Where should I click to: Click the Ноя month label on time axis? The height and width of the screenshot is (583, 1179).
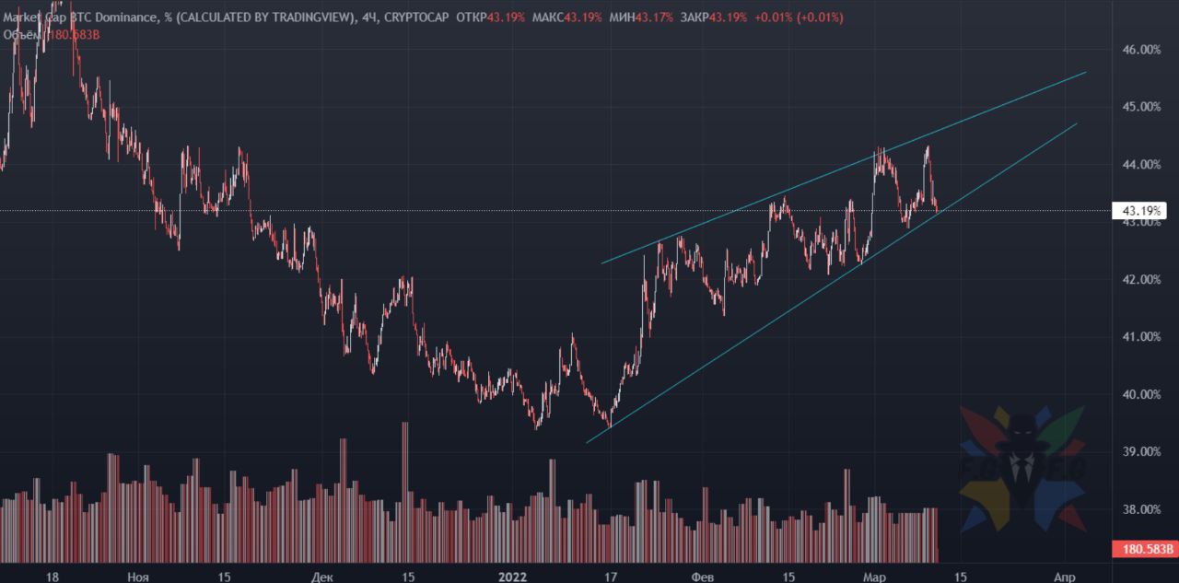[x=138, y=577]
